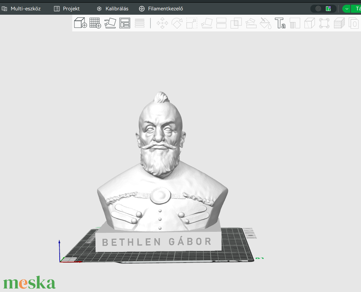
Task: Select the Cut tool
Action: 221,23
